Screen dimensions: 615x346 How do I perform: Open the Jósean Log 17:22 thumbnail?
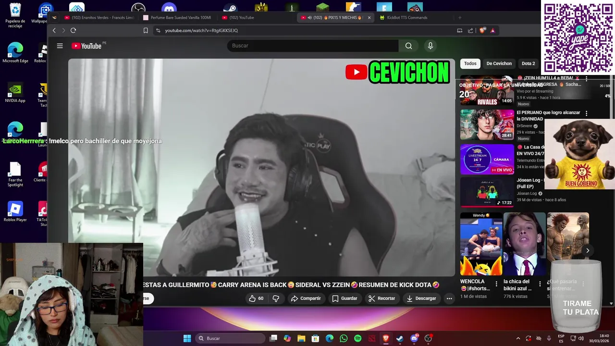[487, 192]
